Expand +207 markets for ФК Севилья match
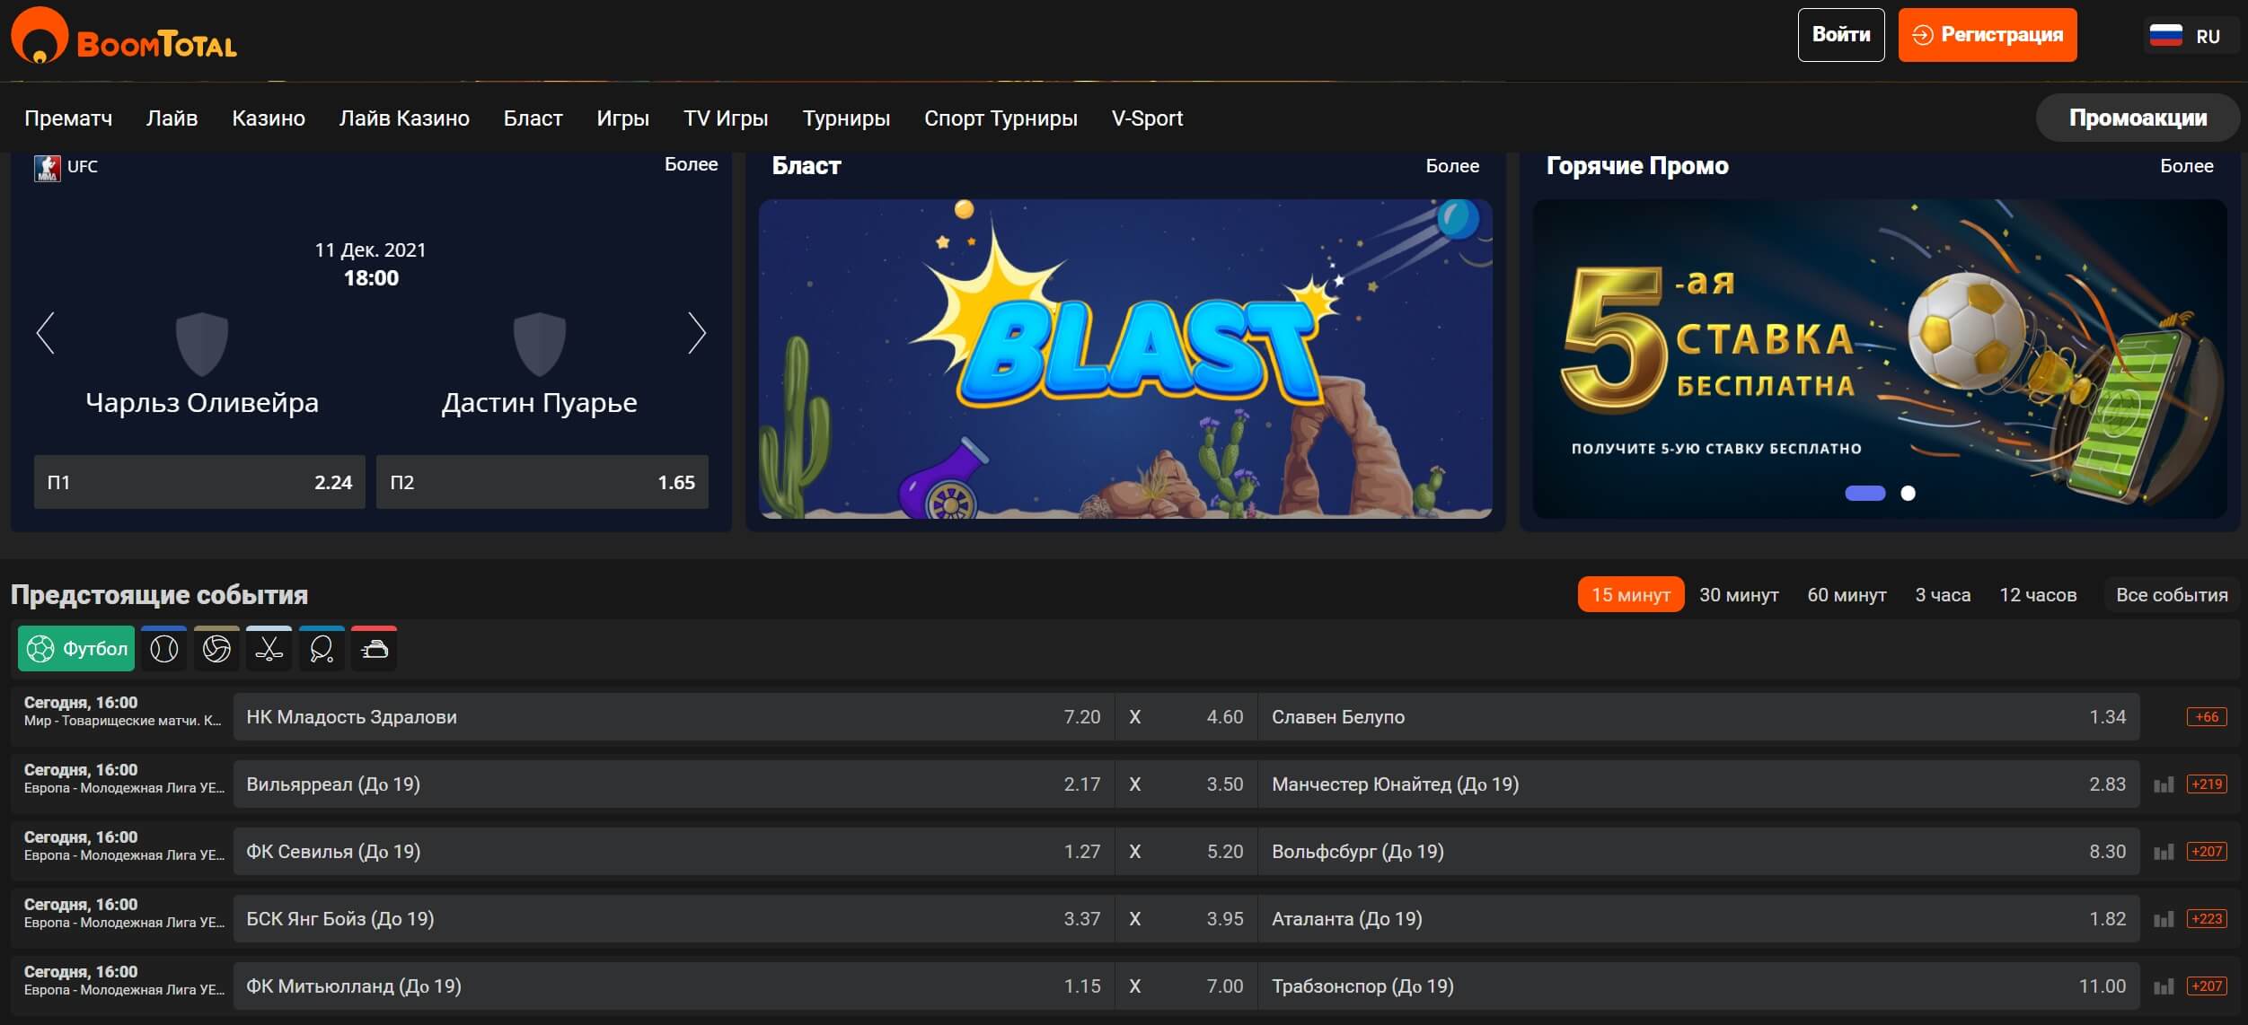The width and height of the screenshot is (2248, 1025). pos(2207,851)
